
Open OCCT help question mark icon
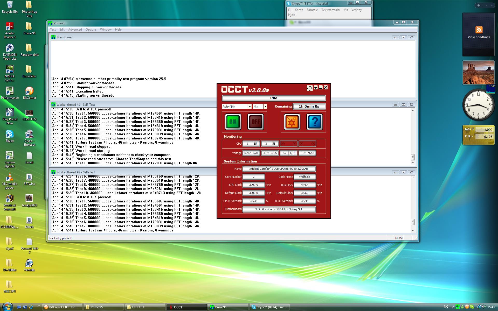point(315,122)
